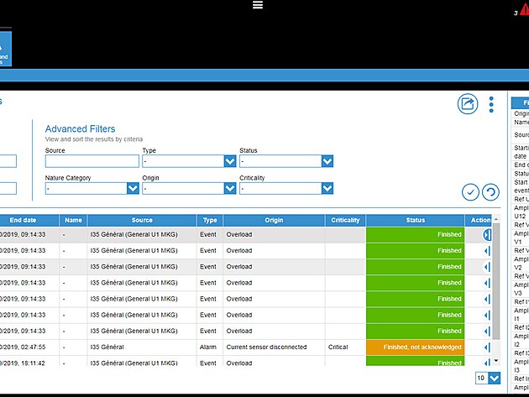Open the Nature Category dropdown
529x397 pixels.
tap(132, 189)
